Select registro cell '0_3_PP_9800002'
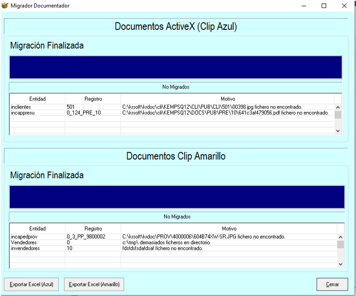Viewport: 356px width, 296px height. point(93,236)
